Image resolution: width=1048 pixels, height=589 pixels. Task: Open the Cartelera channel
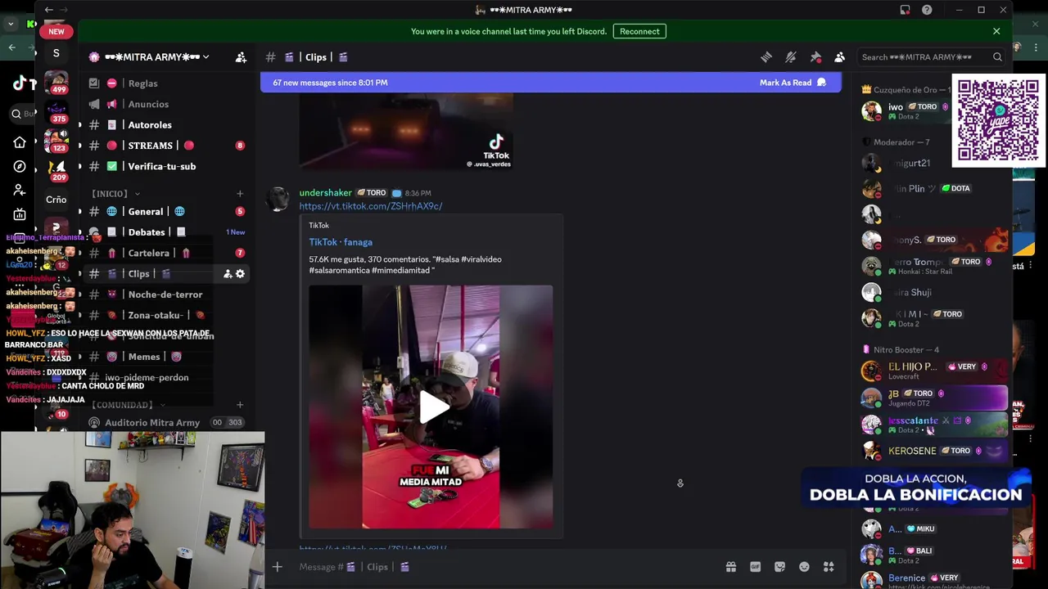click(x=168, y=253)
